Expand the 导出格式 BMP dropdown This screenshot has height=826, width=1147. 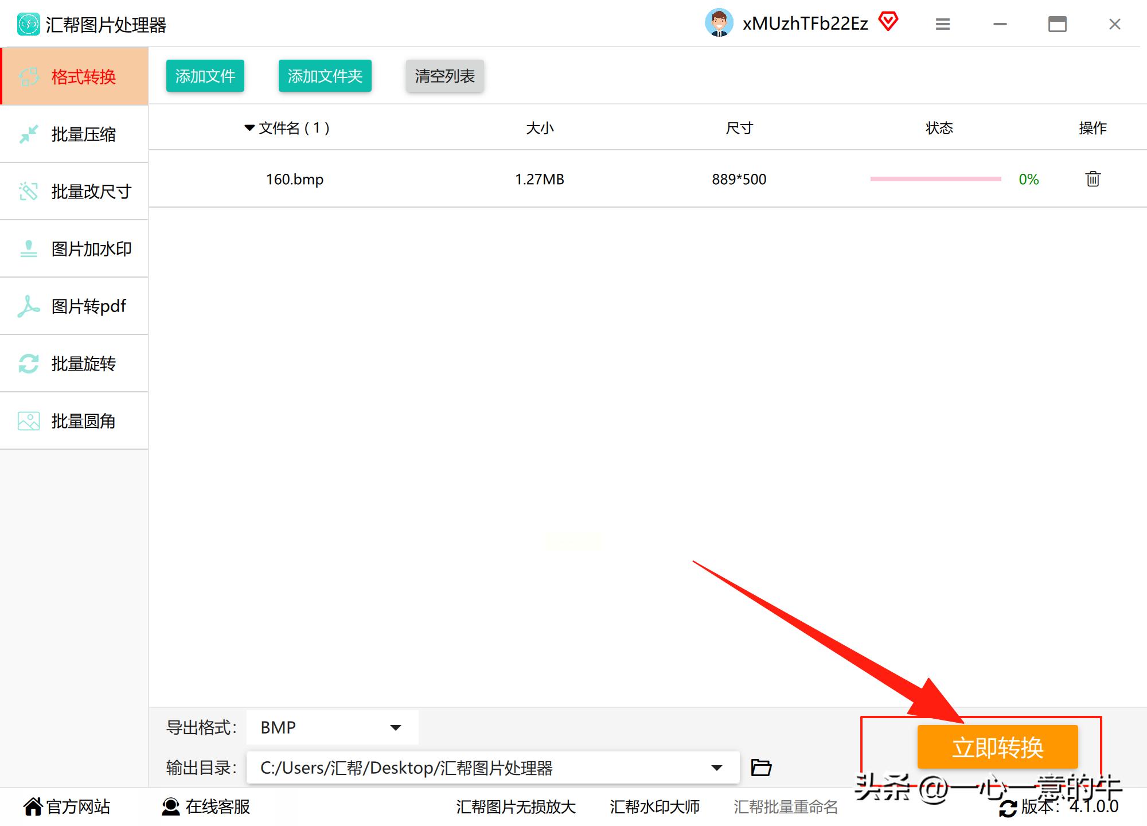click(395, 727)
